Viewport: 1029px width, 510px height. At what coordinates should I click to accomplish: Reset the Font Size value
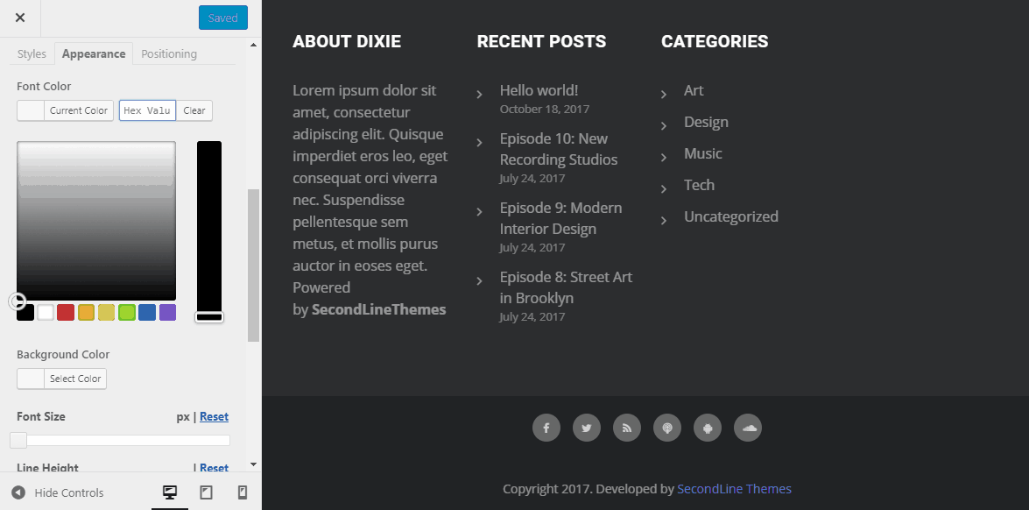pyautogui.click(x=214, y=416)
